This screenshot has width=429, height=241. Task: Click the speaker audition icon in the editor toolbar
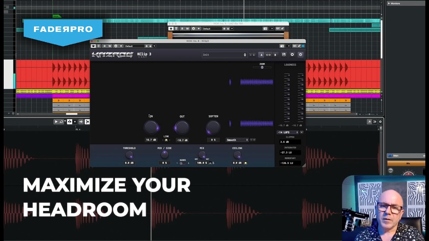click(x=81, y=122)
